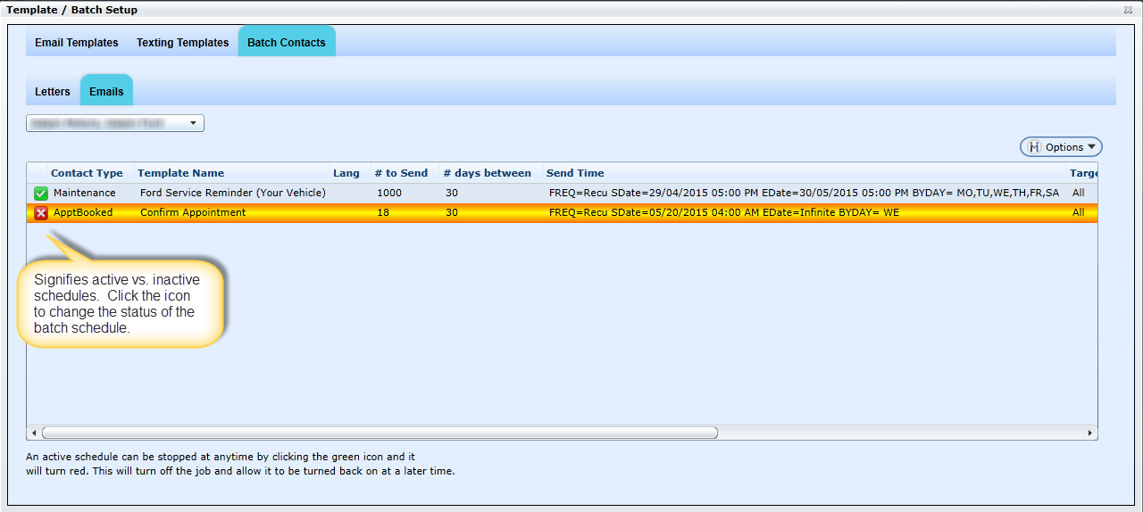1143x512 pixels.
Task: Click the # to Send column header
Action: click(401, 173)
